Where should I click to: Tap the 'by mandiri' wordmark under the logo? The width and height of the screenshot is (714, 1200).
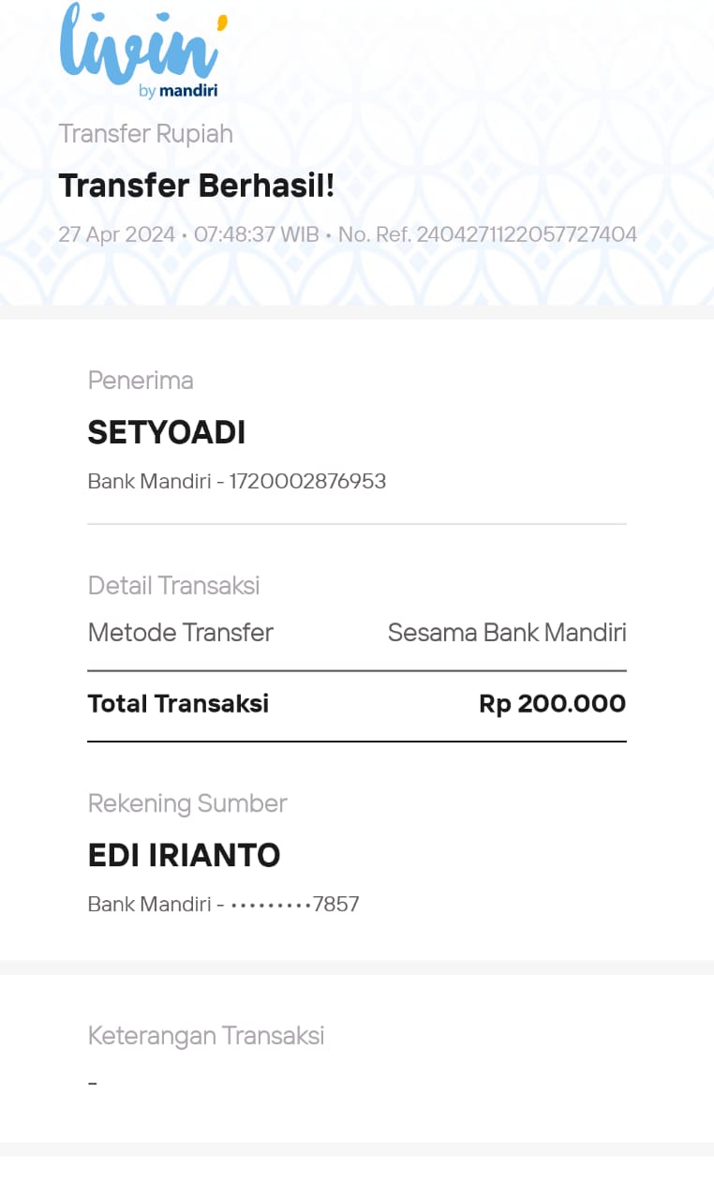click(x=177, y=91)
